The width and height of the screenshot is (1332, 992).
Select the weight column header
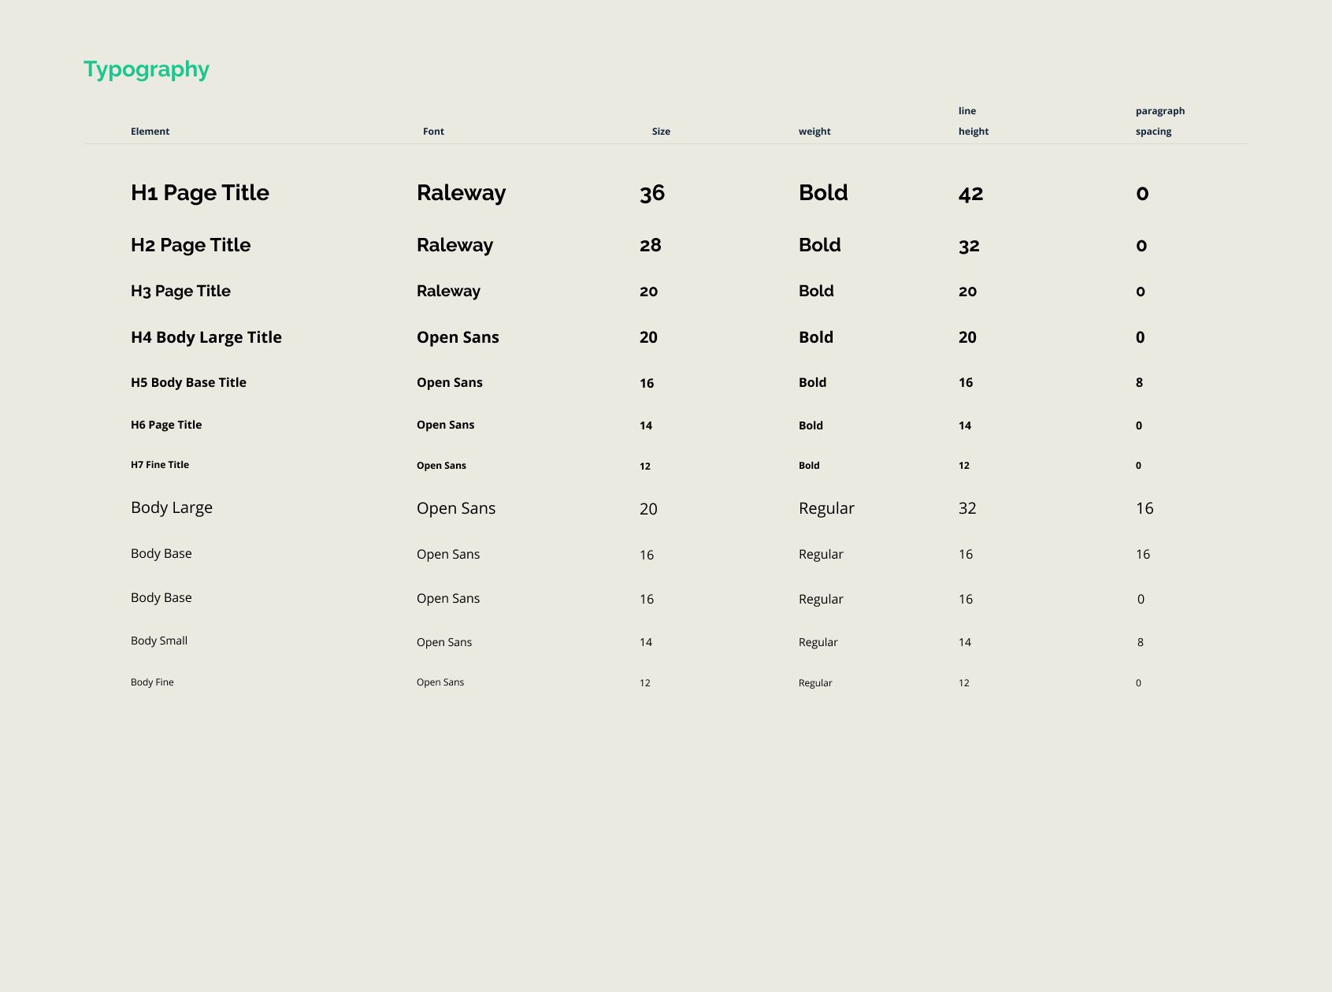814,132
